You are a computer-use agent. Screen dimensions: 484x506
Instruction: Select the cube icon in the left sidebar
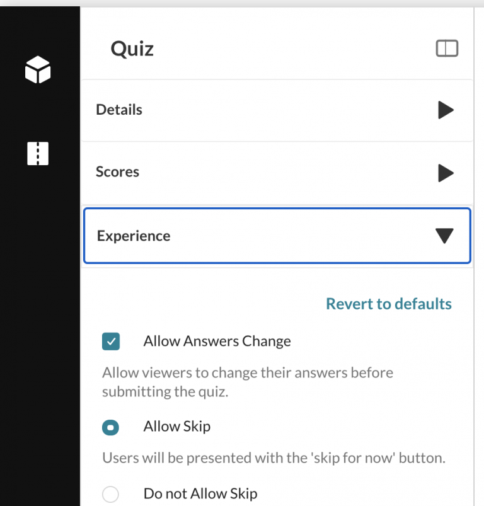(38, 71)
